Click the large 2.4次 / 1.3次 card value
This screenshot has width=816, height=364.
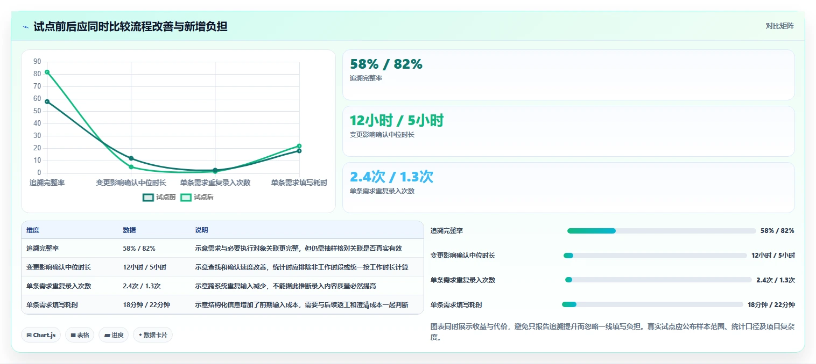point(391,177)
